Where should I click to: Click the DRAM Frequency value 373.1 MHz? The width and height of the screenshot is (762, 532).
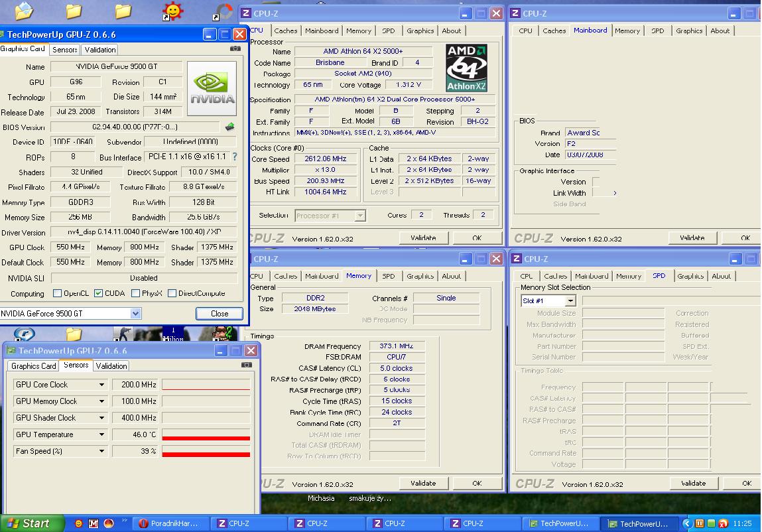[397, 346]
